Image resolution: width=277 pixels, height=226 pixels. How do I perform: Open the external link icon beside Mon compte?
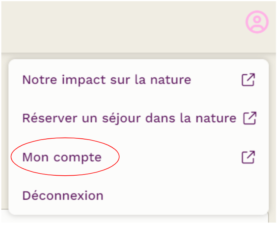pyautogui.click(x=248, y=157)
